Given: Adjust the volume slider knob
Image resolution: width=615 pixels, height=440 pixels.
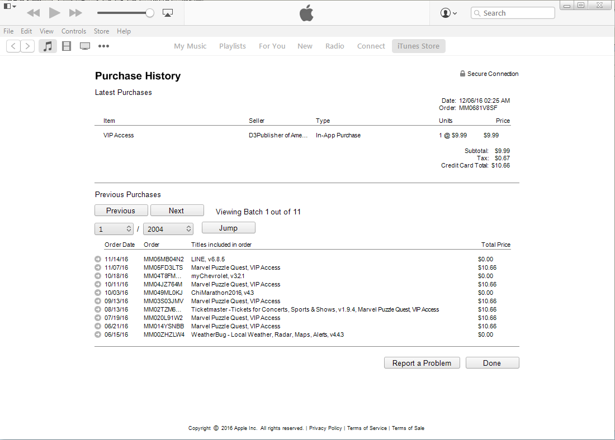Looking at the screenshot, I should coord(149,13).
